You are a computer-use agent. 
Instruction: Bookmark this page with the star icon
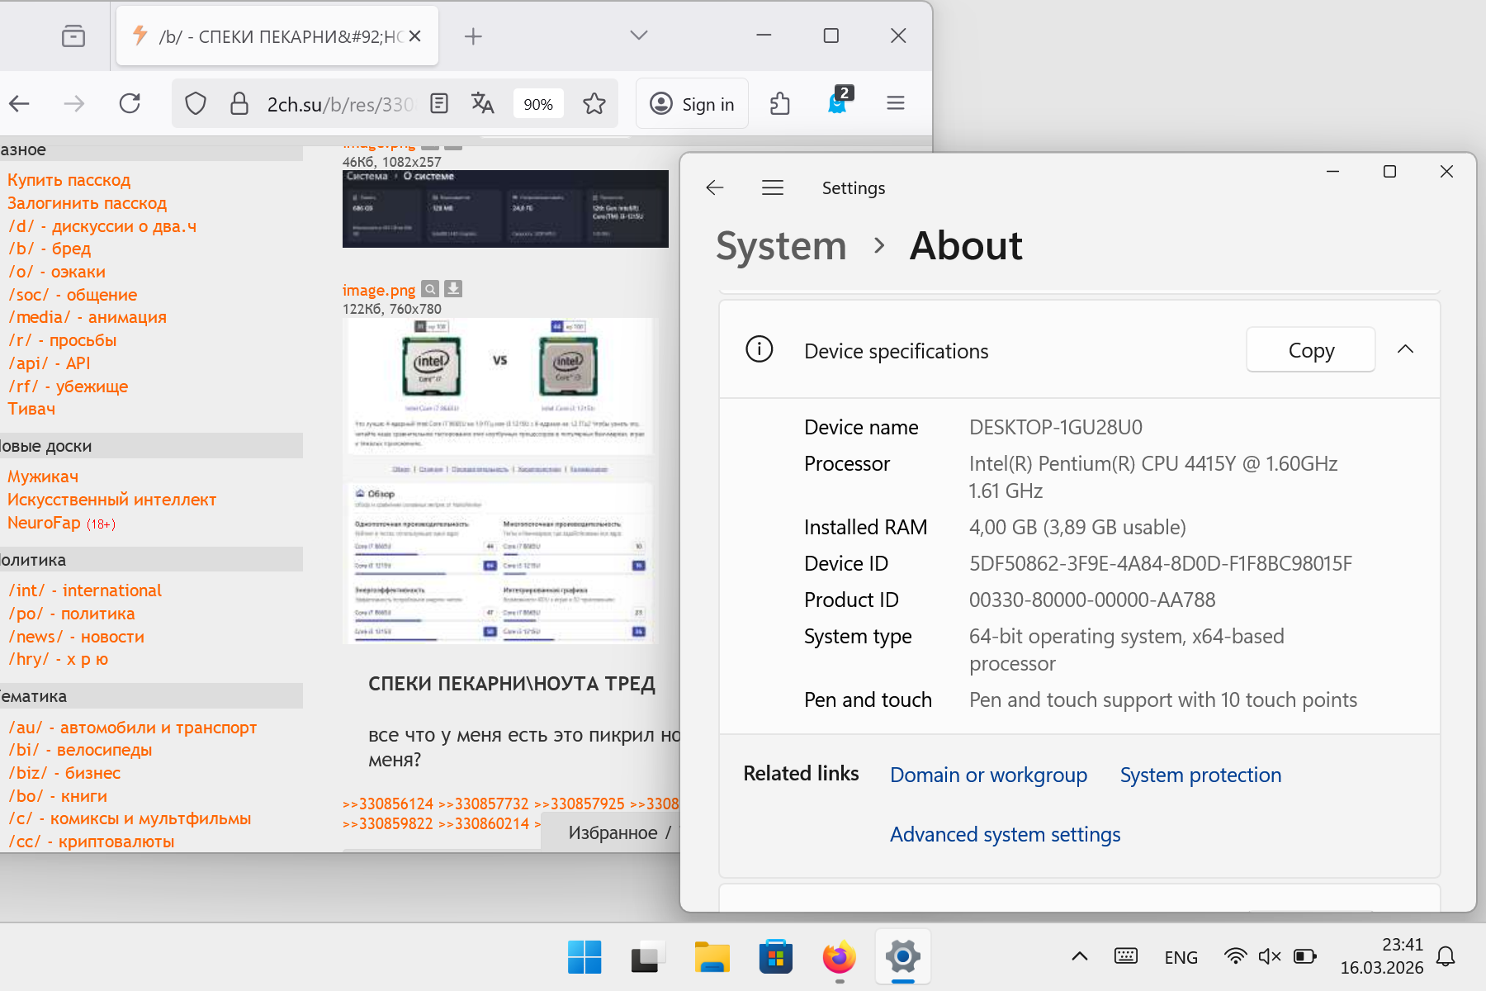click(594, 103)
